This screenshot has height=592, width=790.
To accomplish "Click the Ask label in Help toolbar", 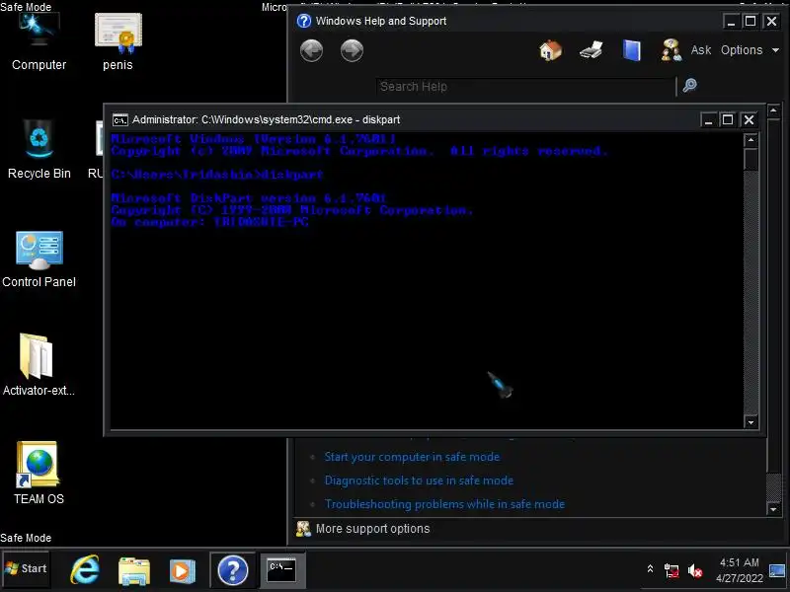I will point(701,50).
